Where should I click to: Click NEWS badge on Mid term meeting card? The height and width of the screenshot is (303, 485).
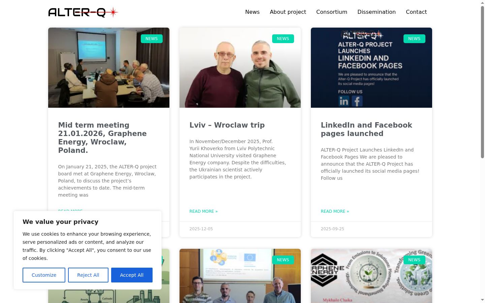point(152,39)
